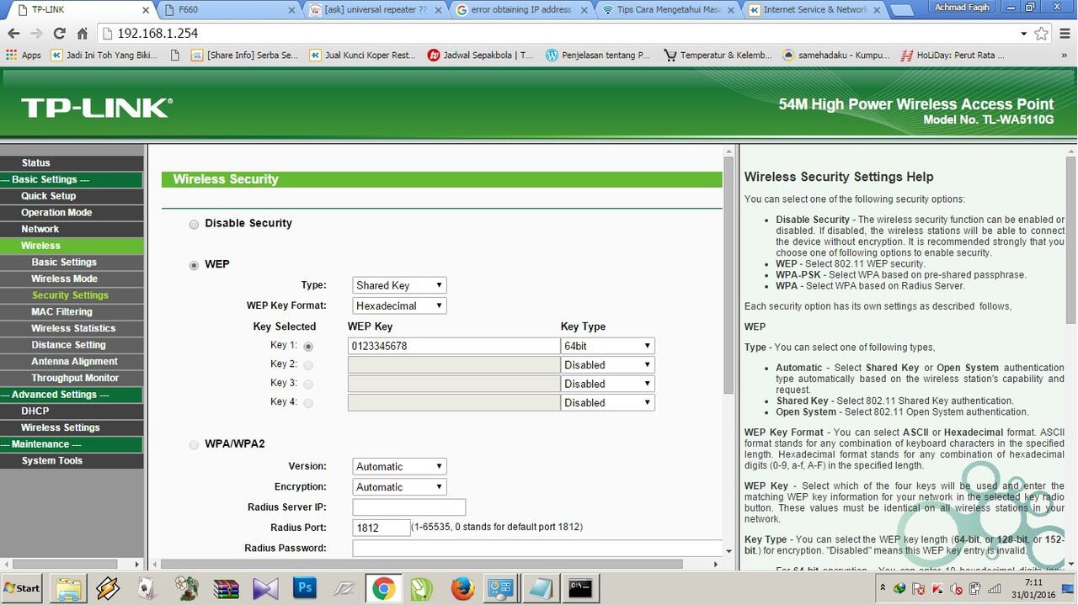
Task: Open the Solitaire cards taskbar icon
Action: (147, 588)
